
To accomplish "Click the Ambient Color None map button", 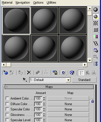I will (x=68, y=98).
